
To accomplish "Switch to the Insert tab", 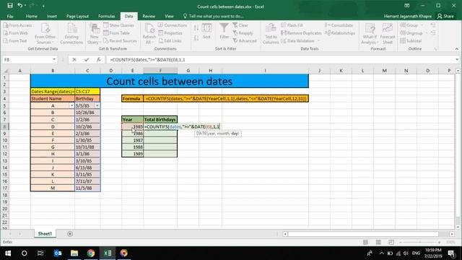I will pyautogui.click(x=51, y=16).
